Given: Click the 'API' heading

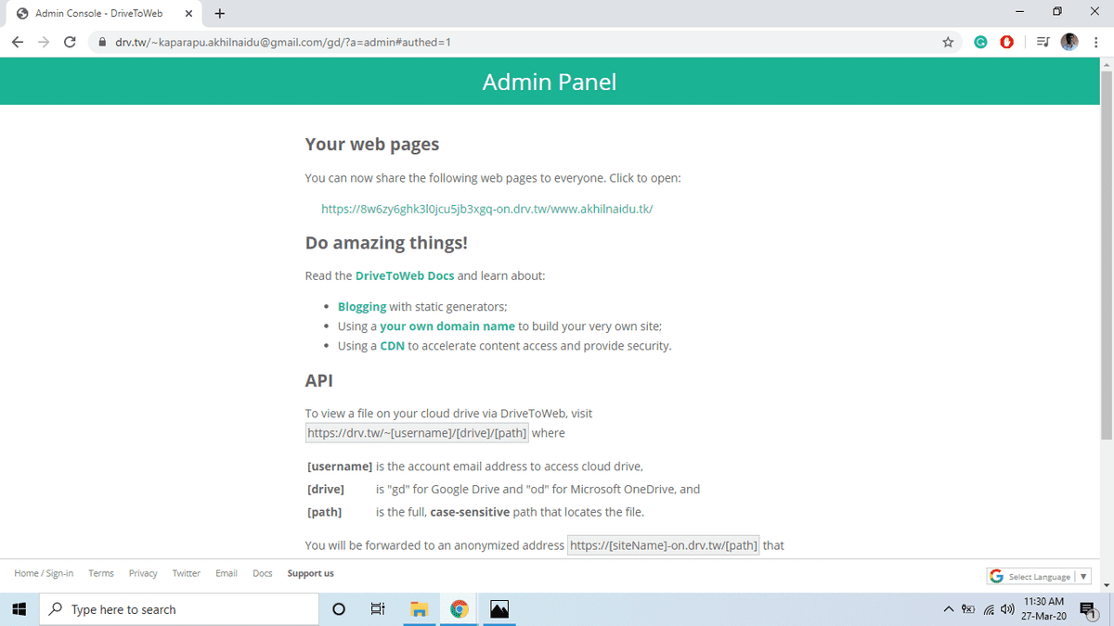Looking at the screenshot, I should [x=319, y=380].
